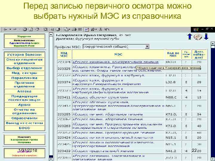Open Приемное отделение menu item
The width and height of the screenshot is (215, 161).
coord(24,85)
